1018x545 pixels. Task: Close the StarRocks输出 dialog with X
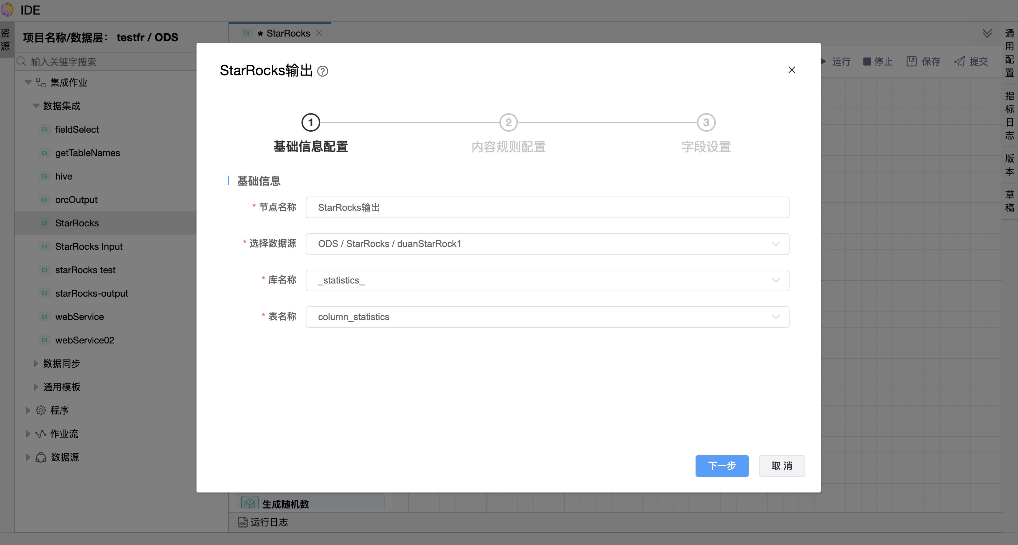click(792, 70)
